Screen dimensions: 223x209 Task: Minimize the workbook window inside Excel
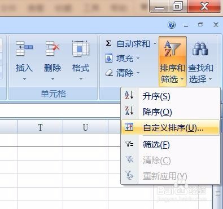pyautogui.click(x=186, y=26)
